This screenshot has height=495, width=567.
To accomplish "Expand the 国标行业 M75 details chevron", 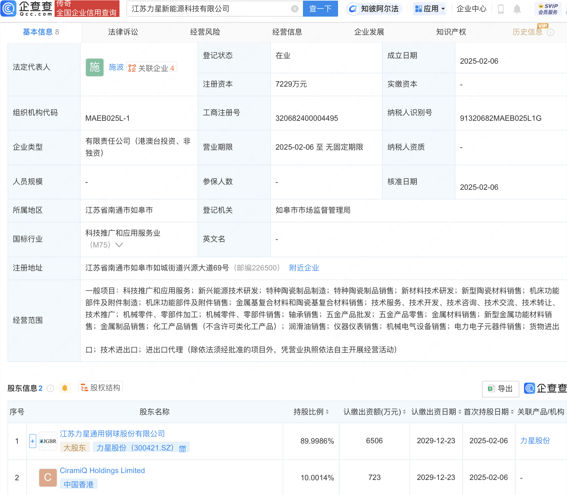I will [119, 245].
